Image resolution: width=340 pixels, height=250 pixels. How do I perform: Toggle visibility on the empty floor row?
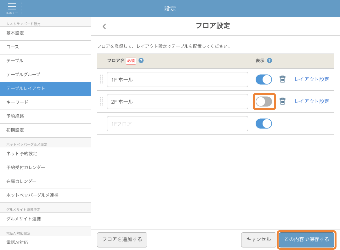tap(263, 123)
